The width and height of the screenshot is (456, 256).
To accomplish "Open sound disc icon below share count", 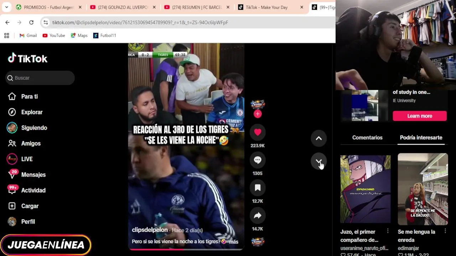I will [258, 241].
